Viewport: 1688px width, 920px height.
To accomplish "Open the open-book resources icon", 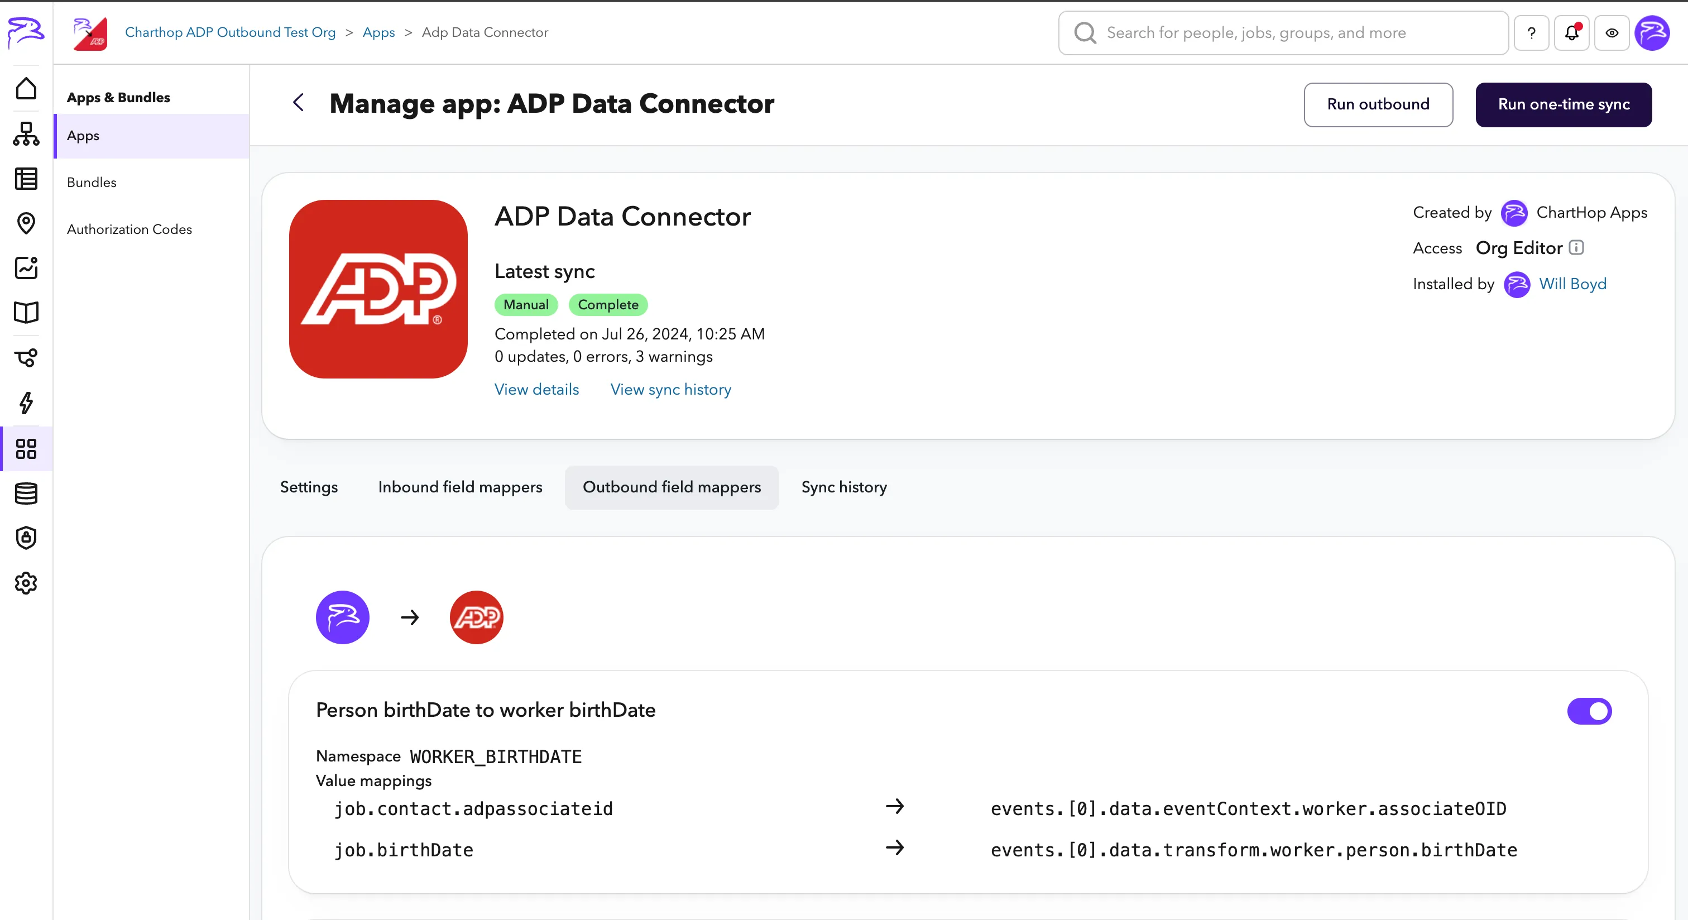I will [26, 313].
